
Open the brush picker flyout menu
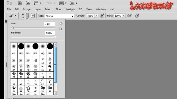pos(61,23)
